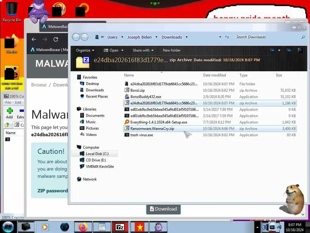
Task: Open BonziBuddy purple gorilla taskbar icon
Action: pyautogui.click(x=158, y=227)
